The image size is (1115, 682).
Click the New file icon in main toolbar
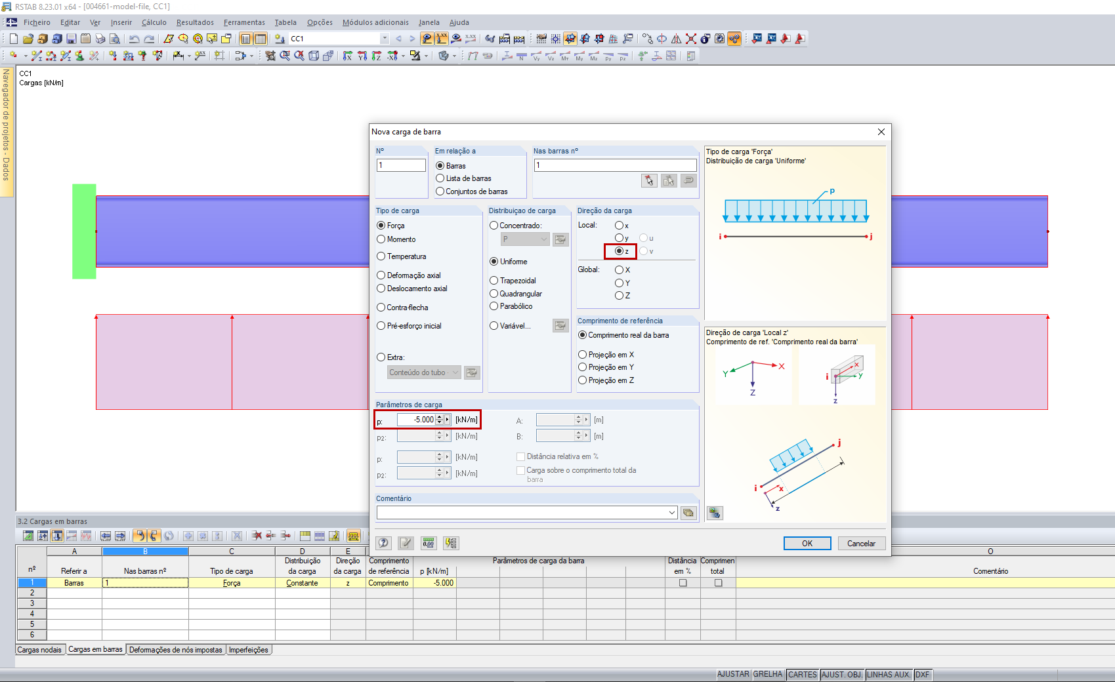pyautogui.click(x=13, y=39)
